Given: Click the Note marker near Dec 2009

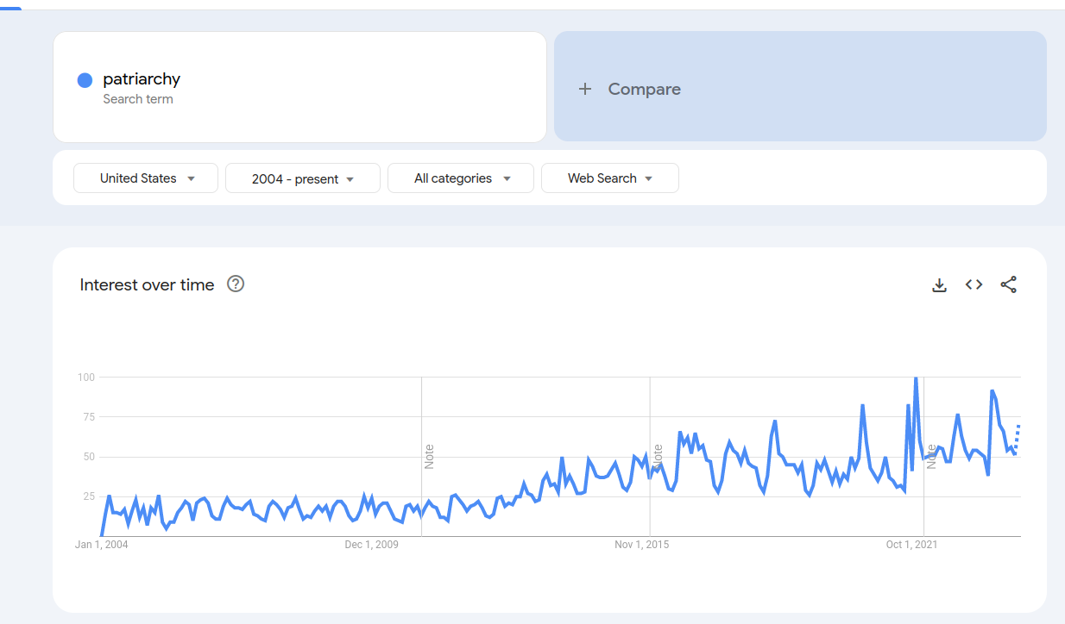Looking at the screenshot, I should (x=429, y=457).
